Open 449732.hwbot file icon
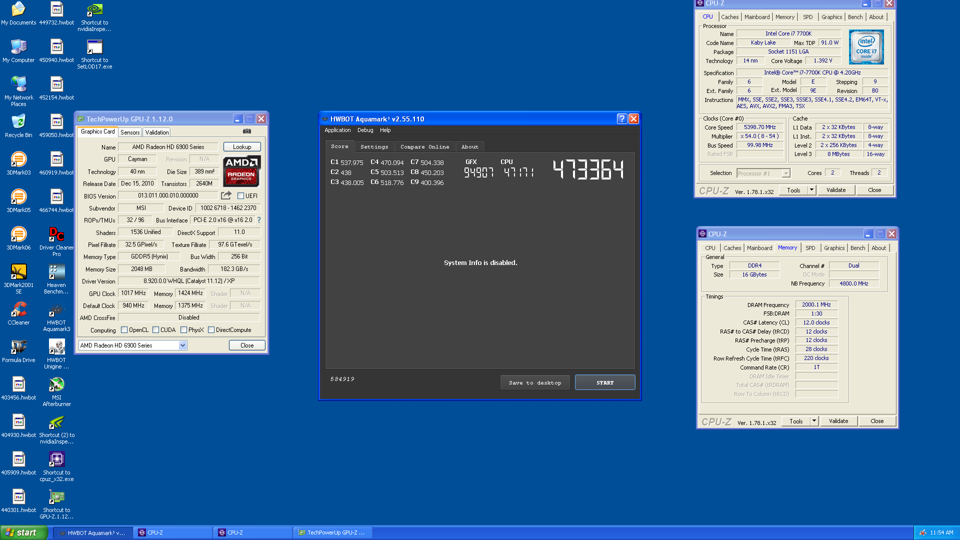Screen dimensions: 960x540 [56, 13]
